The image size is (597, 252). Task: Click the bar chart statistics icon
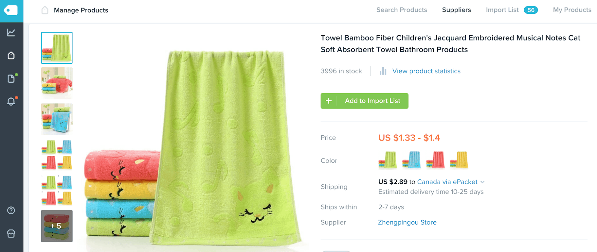383,71
